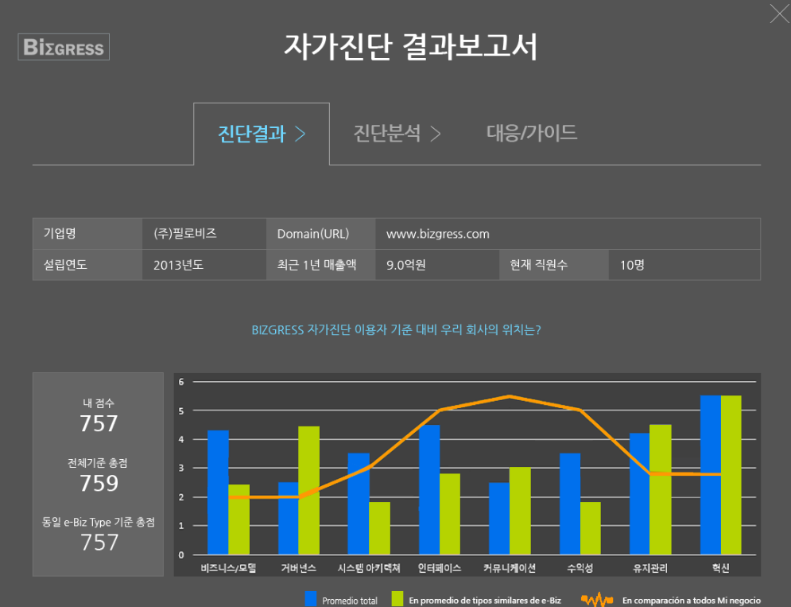The image size is (791, 607).
Task: Click the blue BIZGRESS 자가진단 question heading
Action: point(396,330)
